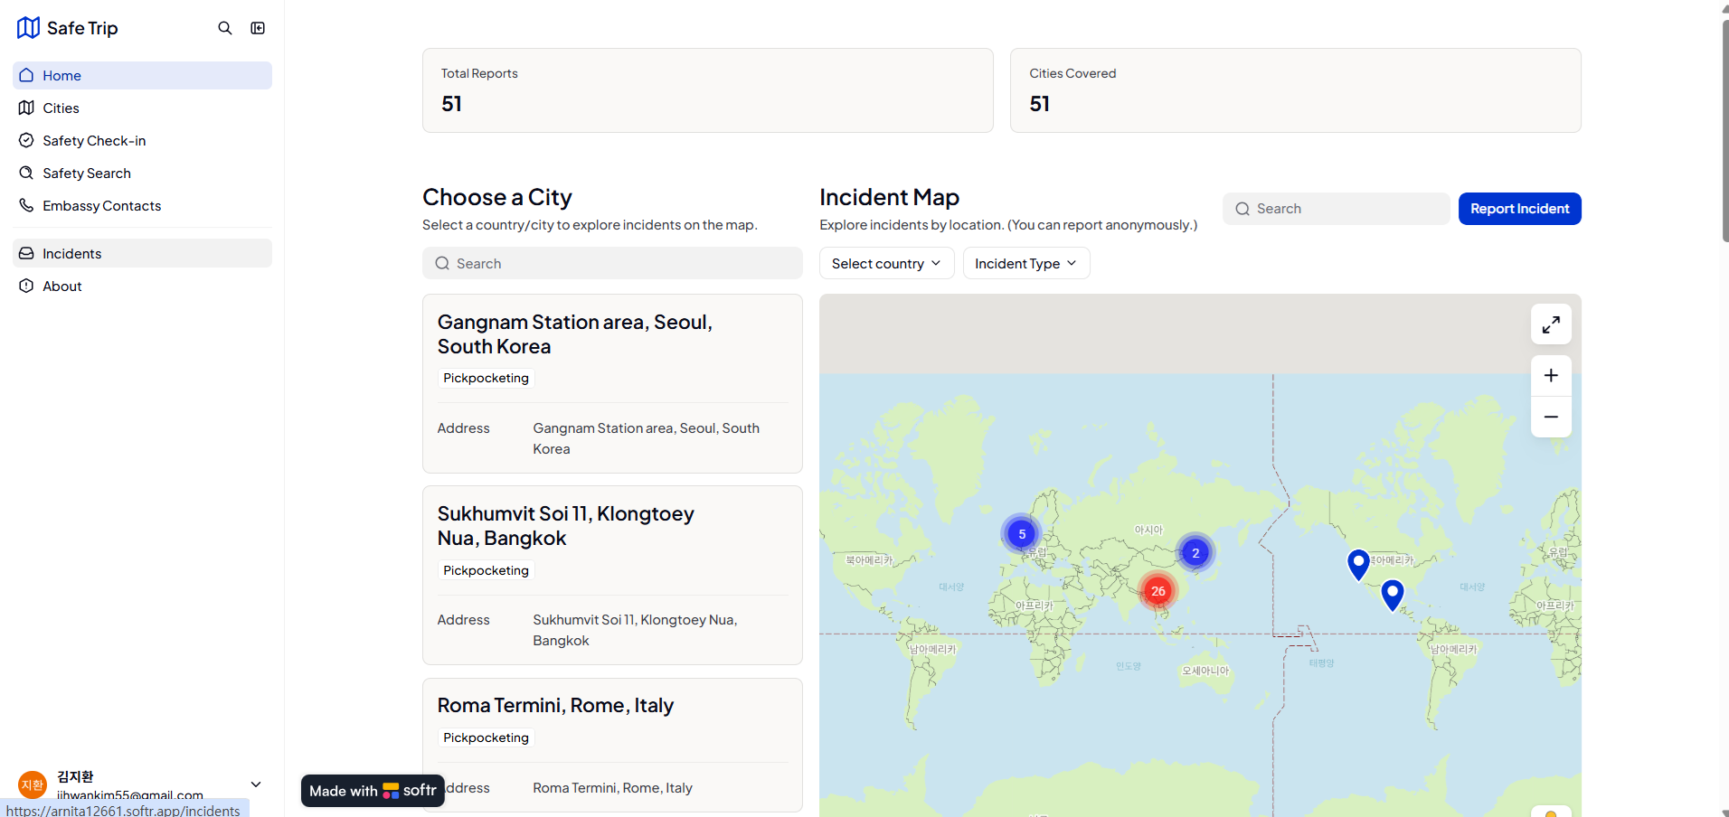This screenshot has width=1729, height=817.
Task: Click the Incident Map search box
Action: click(x=1336, y=209)
